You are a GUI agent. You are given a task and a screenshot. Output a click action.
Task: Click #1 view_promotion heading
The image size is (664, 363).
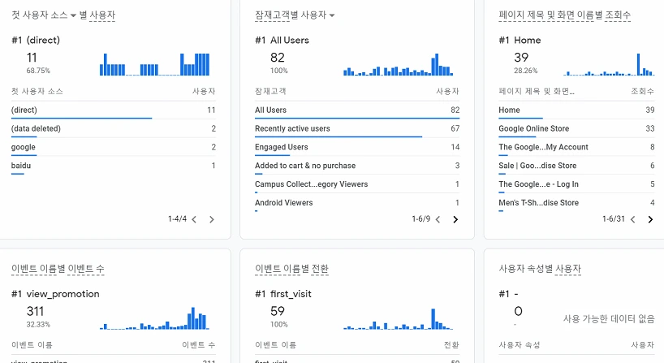55,294
